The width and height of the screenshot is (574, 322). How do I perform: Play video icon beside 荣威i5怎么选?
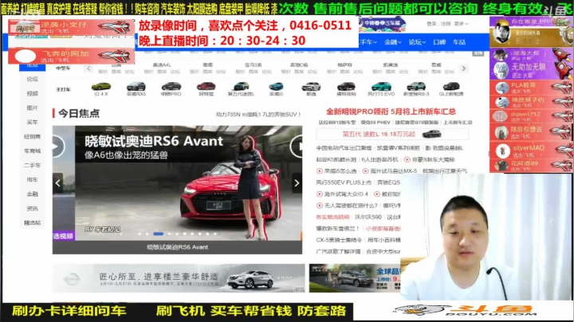[319, 171]
